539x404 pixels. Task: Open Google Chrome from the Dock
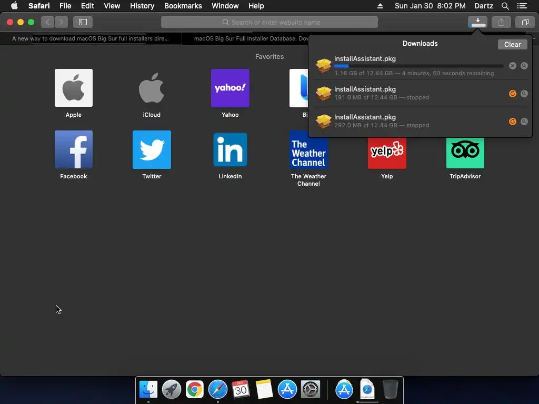coord(195,389)
